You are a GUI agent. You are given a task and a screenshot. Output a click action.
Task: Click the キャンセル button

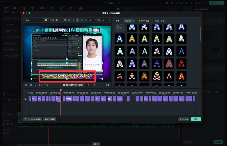click(184, 119)
